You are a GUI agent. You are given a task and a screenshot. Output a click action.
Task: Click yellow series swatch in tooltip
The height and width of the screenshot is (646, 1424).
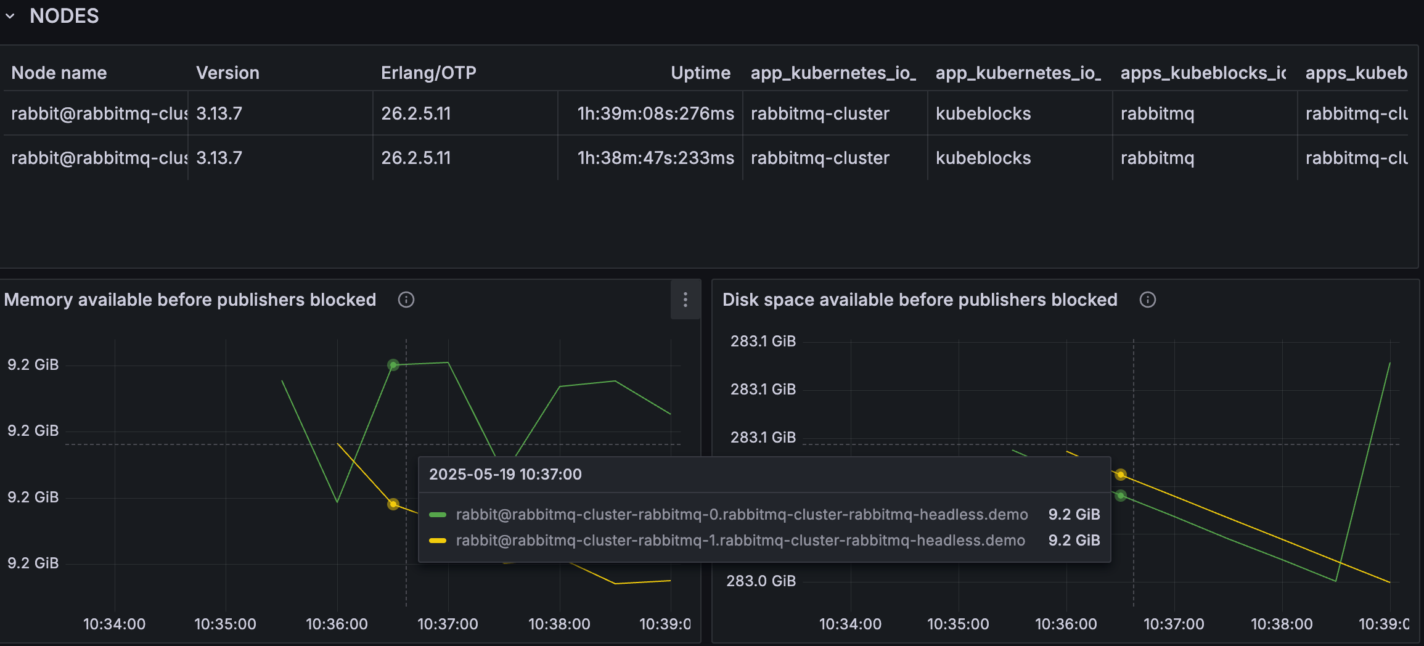coord(438,541)
